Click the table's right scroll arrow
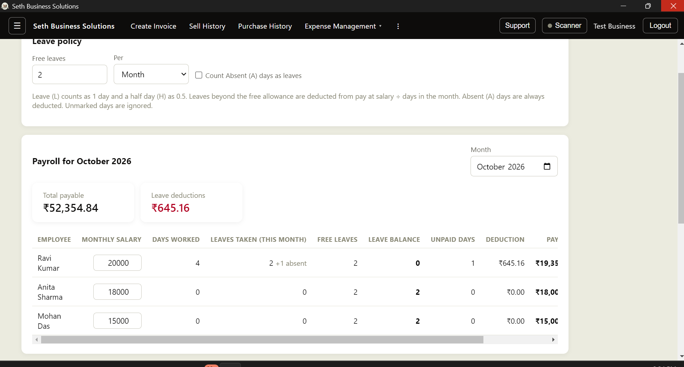The height and width of the screenshot is (367, 684). [x=553, y=339]
